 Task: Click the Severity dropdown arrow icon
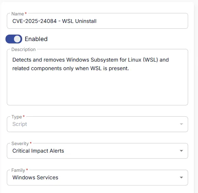pos(181,151)
